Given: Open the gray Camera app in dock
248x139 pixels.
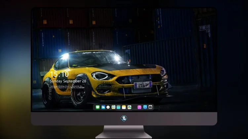Looking at the screenshot, I should [x=150, y=107].
